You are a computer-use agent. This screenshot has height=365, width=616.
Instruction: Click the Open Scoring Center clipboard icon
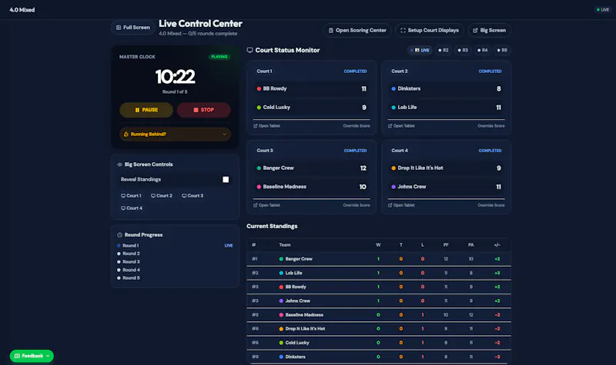click(331, 30)
